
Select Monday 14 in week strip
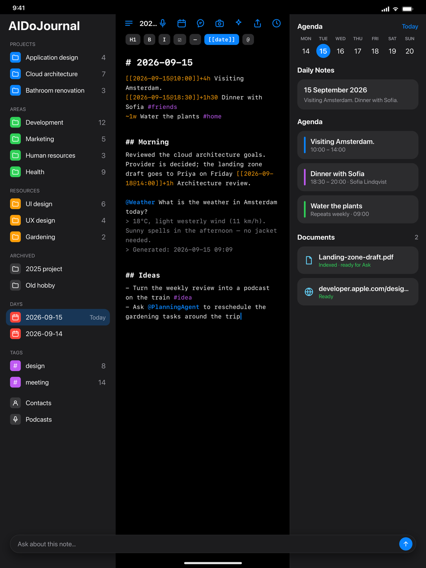coord(306,51)
